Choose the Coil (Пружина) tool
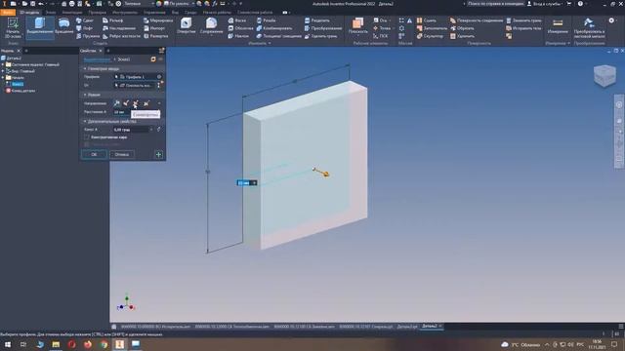This screenshot has height=351, width=625. pos(87,36)
